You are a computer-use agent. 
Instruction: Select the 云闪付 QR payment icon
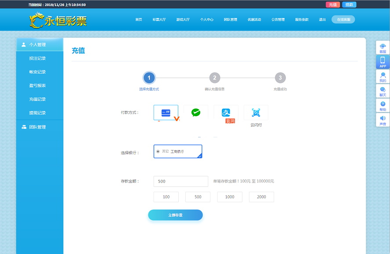256,113
